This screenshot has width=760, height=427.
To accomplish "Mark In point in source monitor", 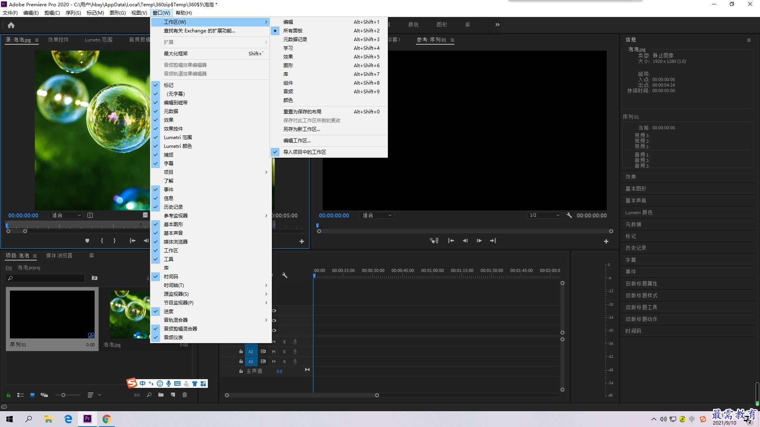I will [x=102, y=241].
